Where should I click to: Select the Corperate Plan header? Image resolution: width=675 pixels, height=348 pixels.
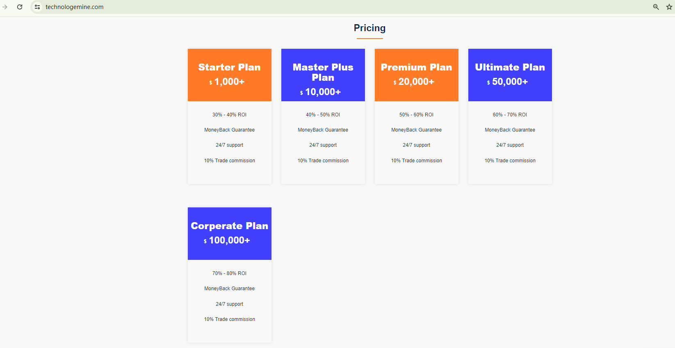click(229, 226)
